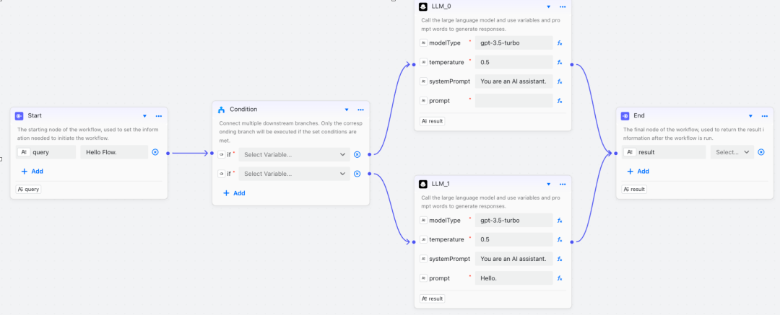Click function icon beside LLM_0 modelType

tap(560, 43)
